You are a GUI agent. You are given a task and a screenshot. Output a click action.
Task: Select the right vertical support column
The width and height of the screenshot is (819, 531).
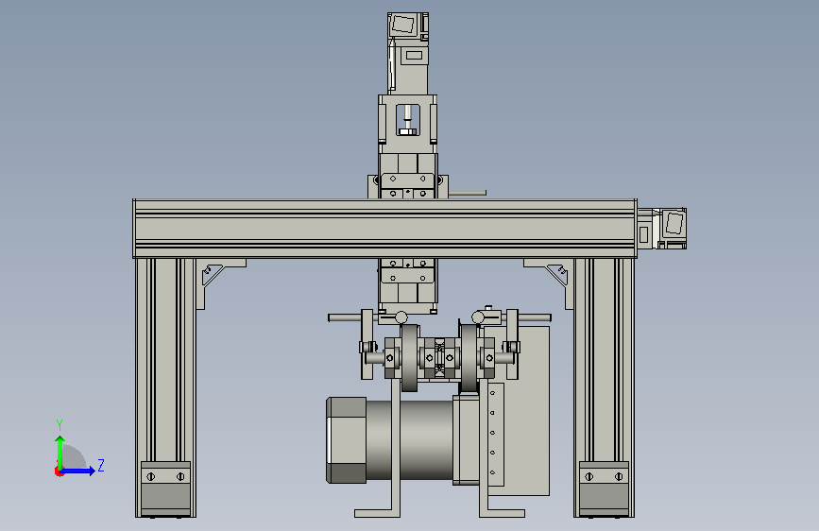(604, 387)
